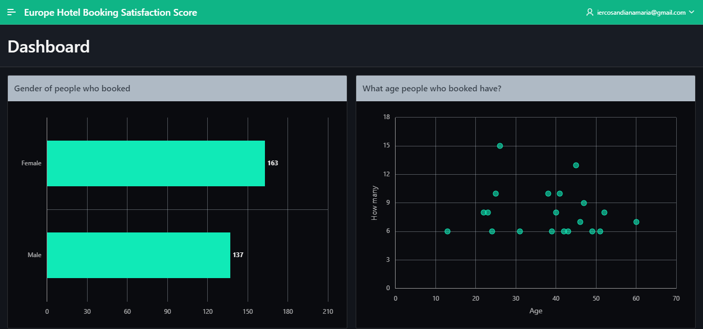Select the scatter point at age 13
This screenshot has width=703, height=329.
click(448, 231)
